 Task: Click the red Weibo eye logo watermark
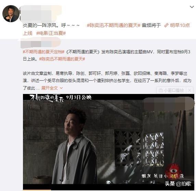pos(173,170)
